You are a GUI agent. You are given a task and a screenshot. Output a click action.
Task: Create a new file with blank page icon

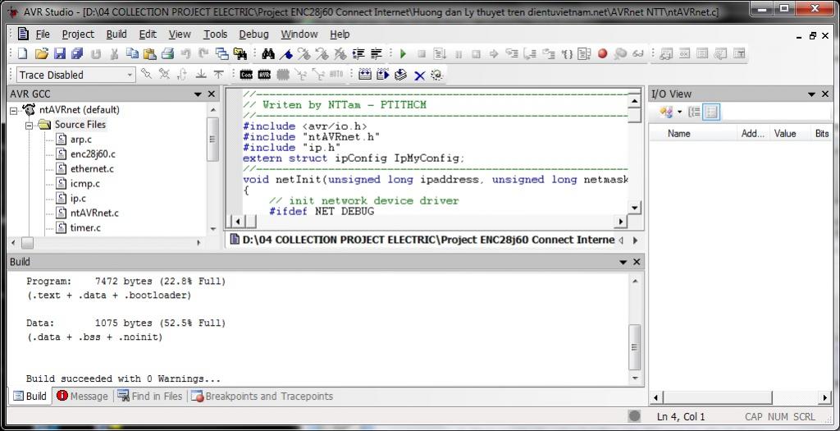(x=22, y=54)
